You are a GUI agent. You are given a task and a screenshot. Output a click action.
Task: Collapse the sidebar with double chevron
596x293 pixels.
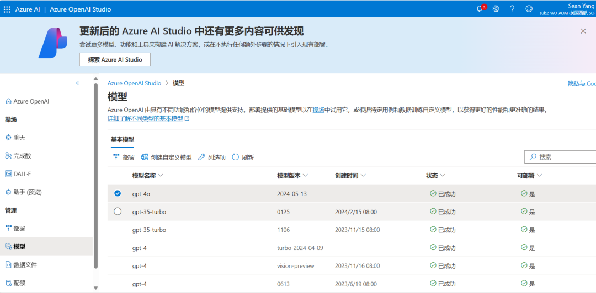[x=78, y=83]
